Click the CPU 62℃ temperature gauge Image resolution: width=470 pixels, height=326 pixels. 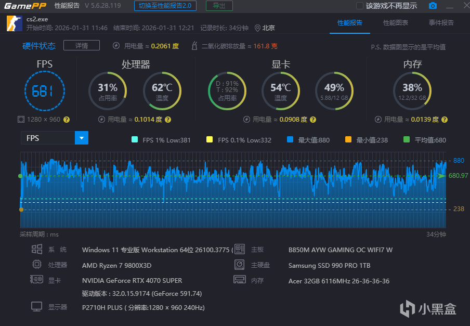(x=162, y=91)
